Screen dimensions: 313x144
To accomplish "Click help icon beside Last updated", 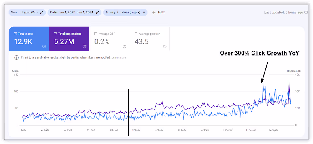I will pos(306,12).
